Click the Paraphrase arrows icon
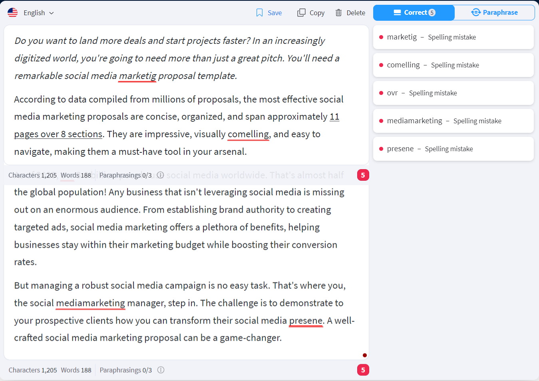539x381 pixels. click(x=475, y=12)
